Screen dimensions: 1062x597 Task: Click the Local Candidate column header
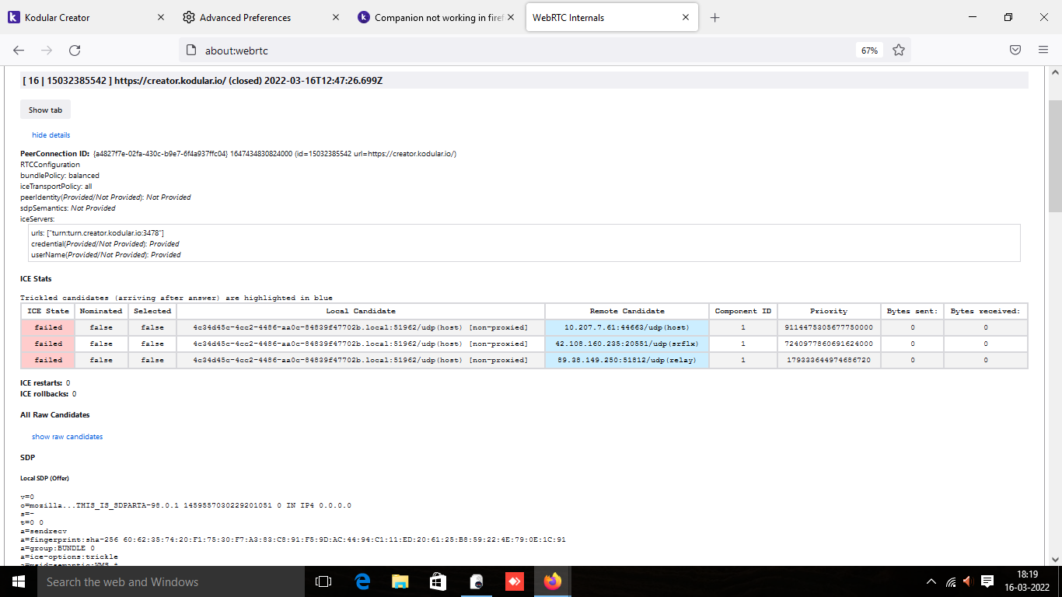coord(361,311)
